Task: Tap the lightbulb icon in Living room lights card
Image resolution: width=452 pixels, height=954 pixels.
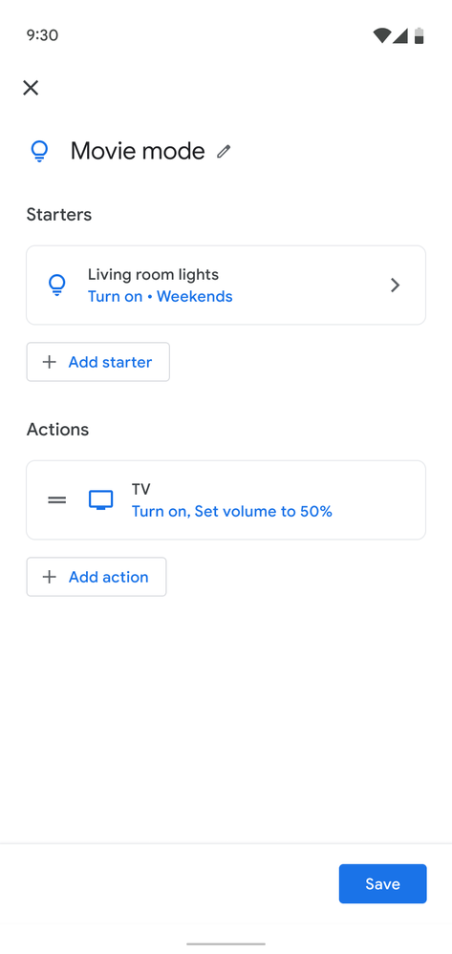Action: pyautogui.click(x=56, y=285)
